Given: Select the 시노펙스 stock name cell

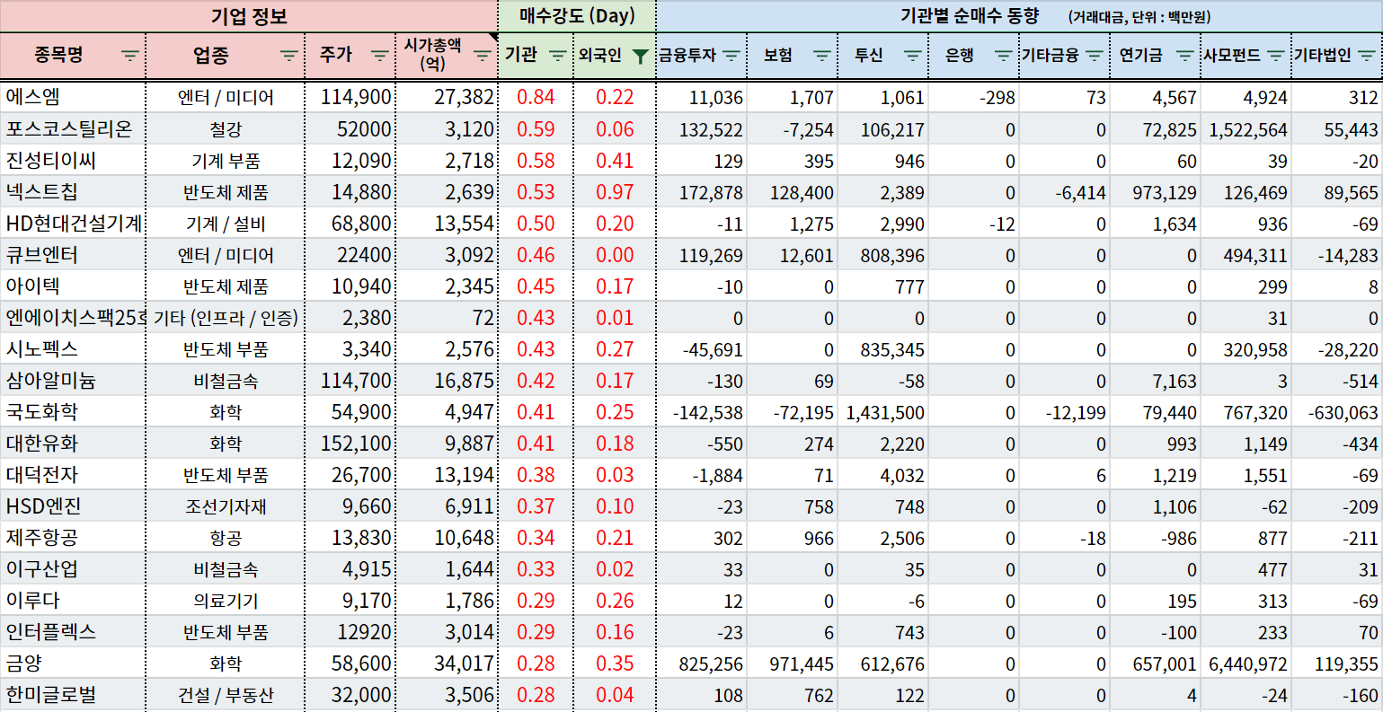Looking at the screenshot, I should pos(73,348).
